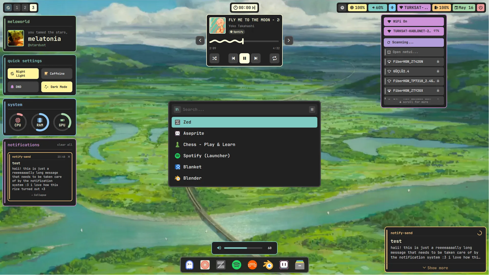This screenshot has height=275, width=489.
Task: Toggle Caffeine quick setting
Action: (57, 74)
